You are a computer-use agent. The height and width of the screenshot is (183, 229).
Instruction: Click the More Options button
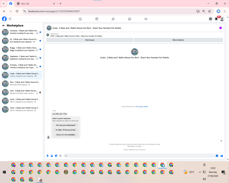click(178, 40)
